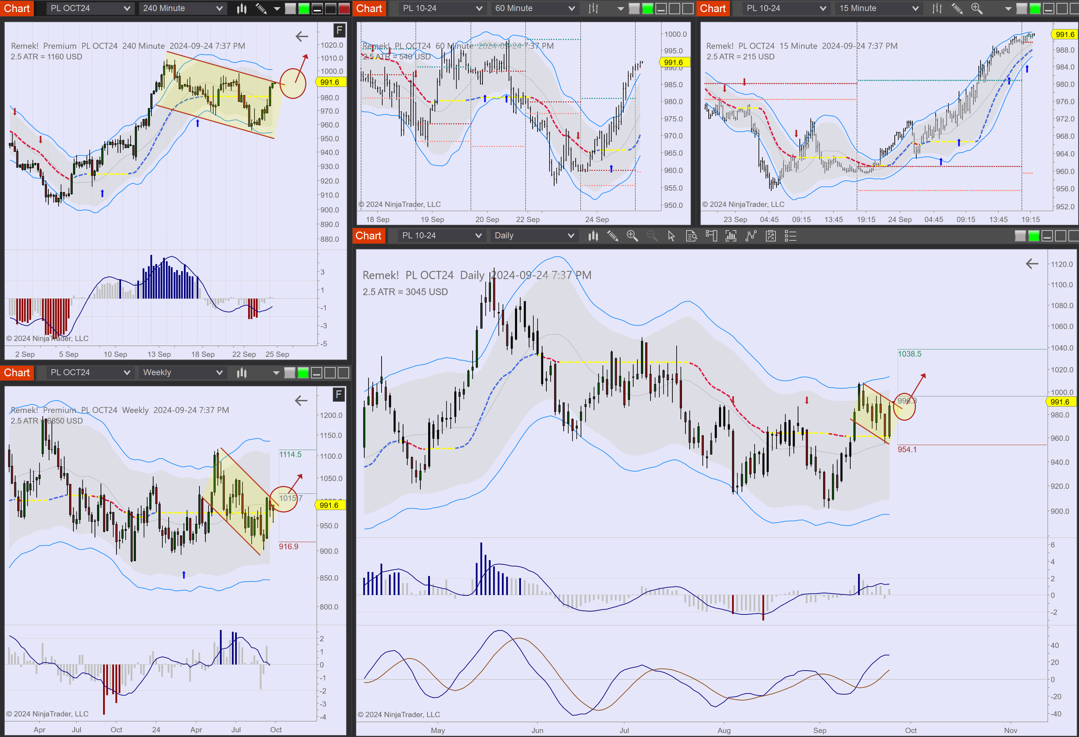This screenshot has height=737, width=1079.
Task: Click the back arrow on the 240 Minute chart
Action: pyautogui.click(x=301, y=36)
